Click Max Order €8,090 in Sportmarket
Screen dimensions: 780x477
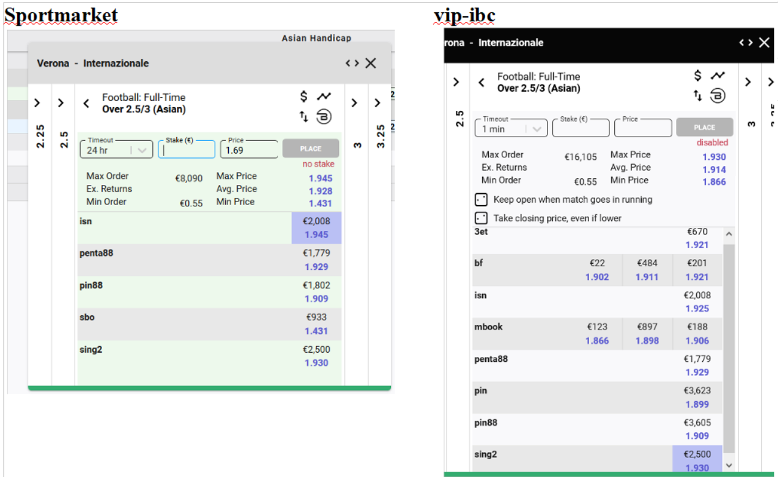tap(188, 179)
